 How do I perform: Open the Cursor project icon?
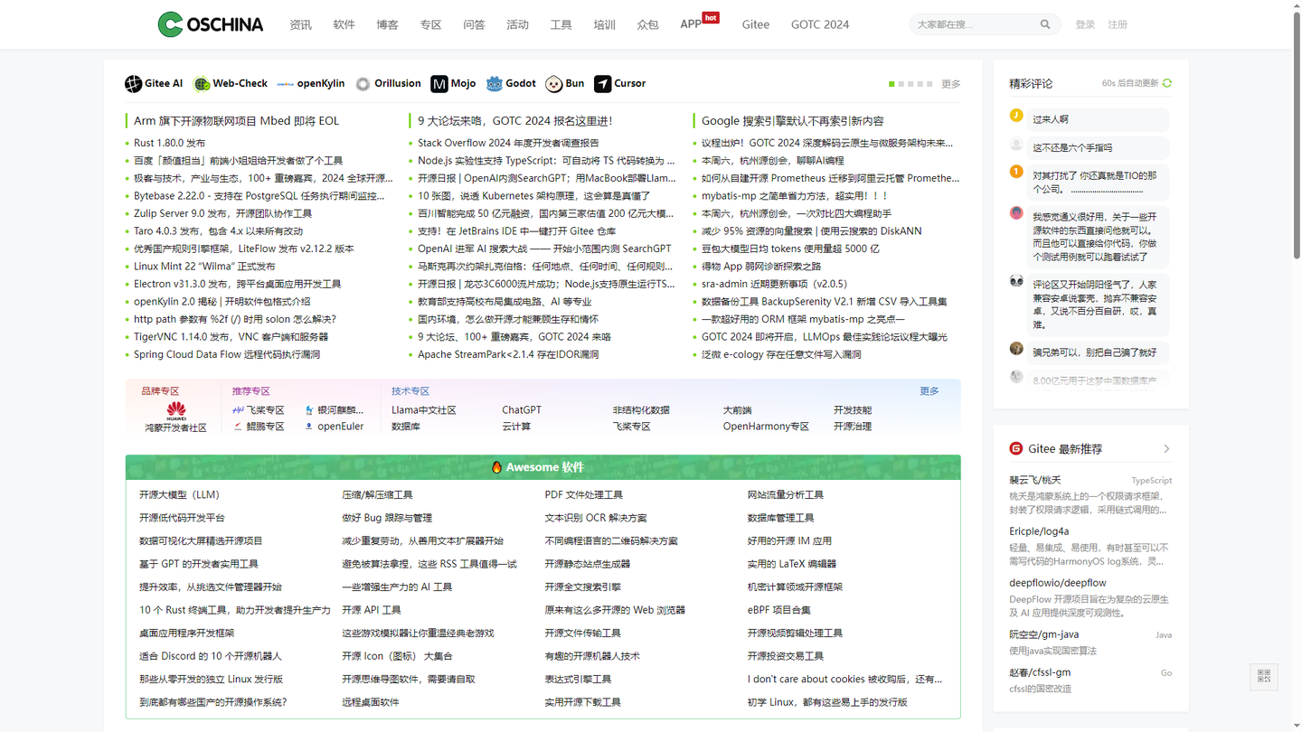click(602, 84)
